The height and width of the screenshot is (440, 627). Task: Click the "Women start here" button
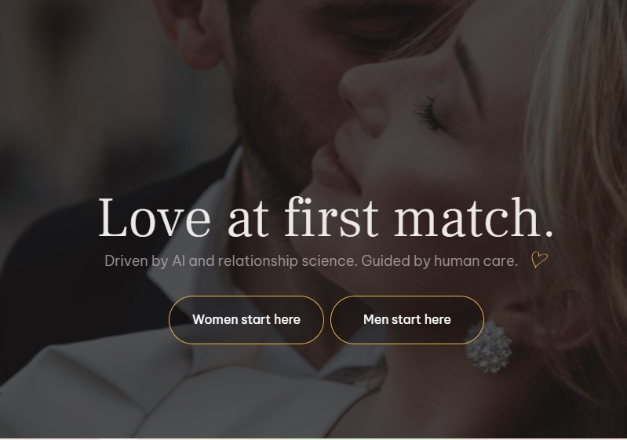[x=246, y=320]
